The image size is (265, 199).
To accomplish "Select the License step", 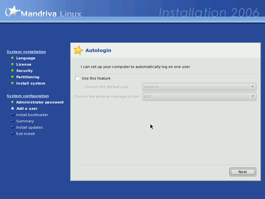I will coord(24,64).
